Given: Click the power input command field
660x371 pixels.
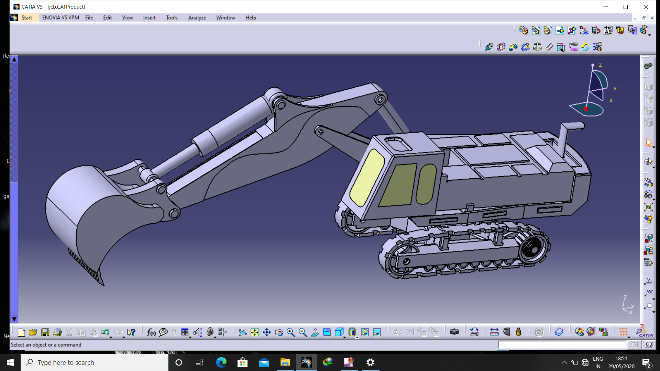Looking at the screenshot, I should pyautogui.click(x=562, y=345).
